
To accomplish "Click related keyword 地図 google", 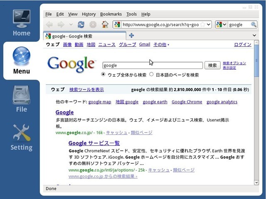I will pos(127,102).
